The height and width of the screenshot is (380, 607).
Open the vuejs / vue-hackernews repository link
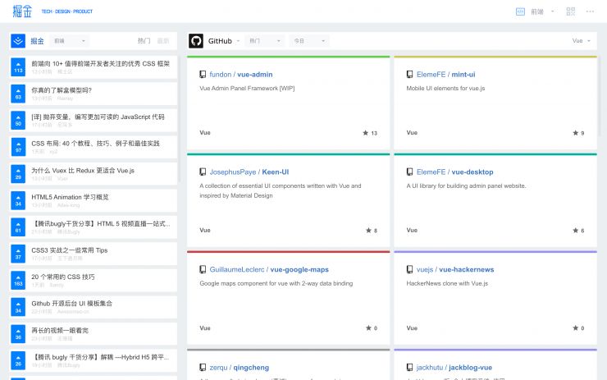pos(455,269)
